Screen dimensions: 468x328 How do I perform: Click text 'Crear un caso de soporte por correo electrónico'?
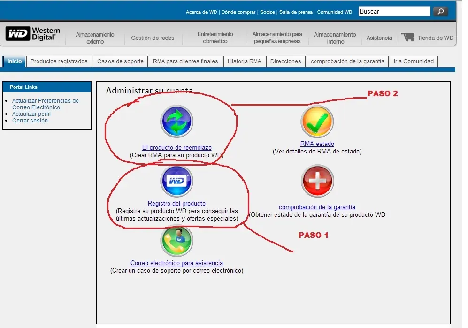click(176, 271)
